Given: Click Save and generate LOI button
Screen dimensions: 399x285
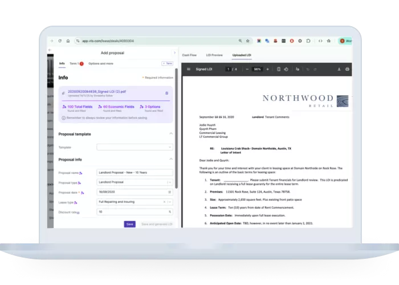Looking at the screenshot, I should 157,224.
